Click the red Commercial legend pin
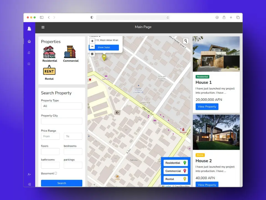 (x=185, y=171)
